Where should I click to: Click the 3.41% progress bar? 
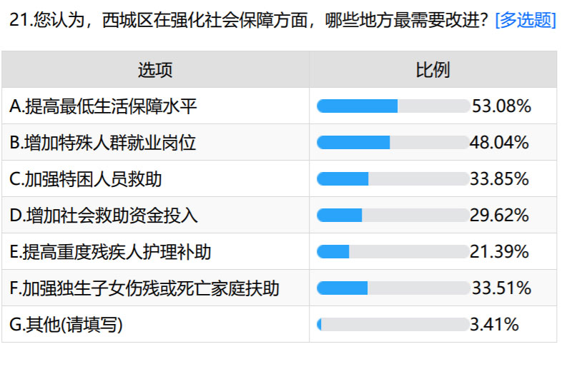click(x=393, y=325)
